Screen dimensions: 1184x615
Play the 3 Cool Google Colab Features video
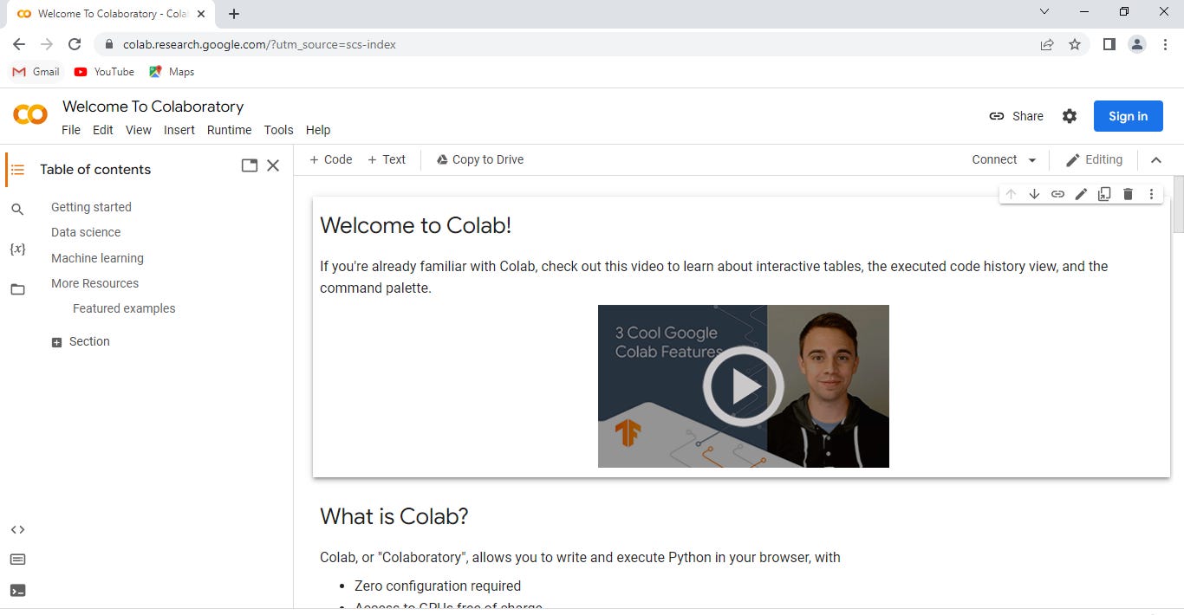click(743, 386)
